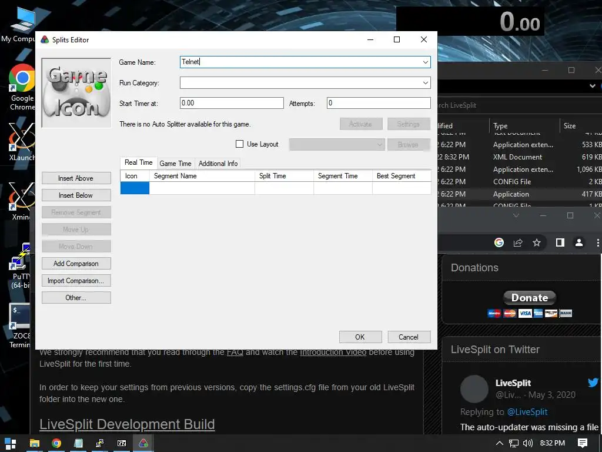
Task: Click the LiveSplit timer showing 0.00
Action: [470, 21]
